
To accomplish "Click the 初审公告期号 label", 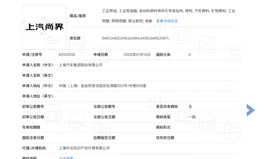I will point(33,107).
